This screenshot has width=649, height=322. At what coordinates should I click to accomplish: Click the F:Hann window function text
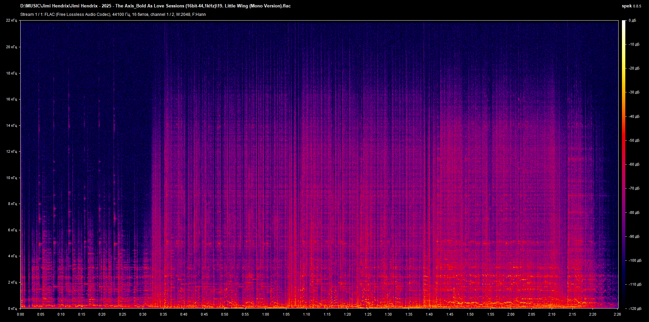click(199, 14)
